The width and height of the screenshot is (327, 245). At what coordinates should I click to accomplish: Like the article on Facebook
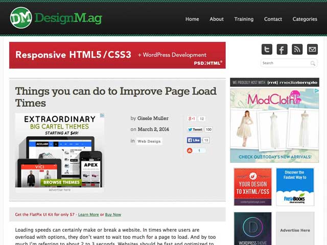tap(194, 140)
